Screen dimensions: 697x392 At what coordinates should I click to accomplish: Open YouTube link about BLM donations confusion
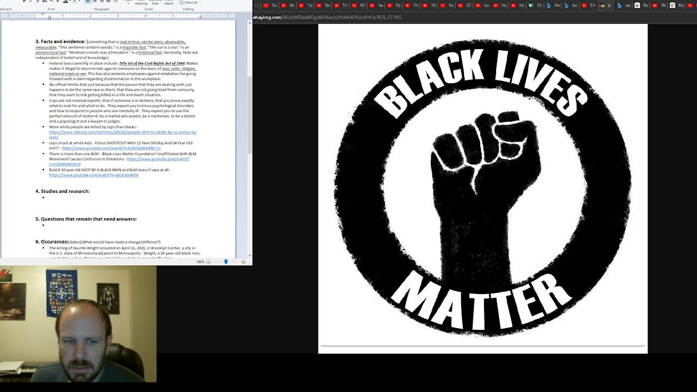coord(119,161)
